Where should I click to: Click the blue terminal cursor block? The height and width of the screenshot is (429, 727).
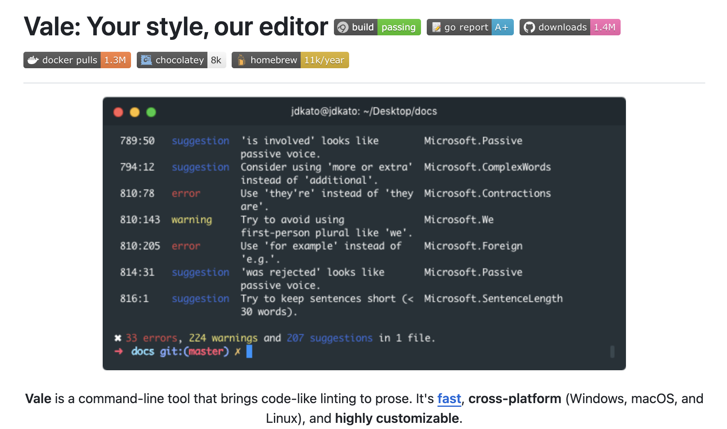coord(249,351)
